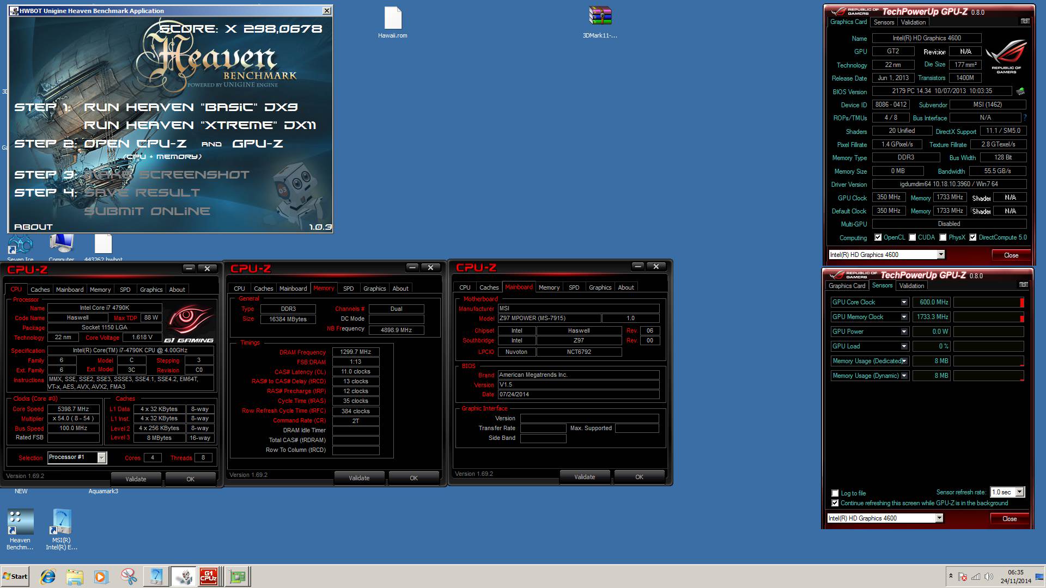Switch to Validation tab in top GPU-Z window
The width and height of the screenshot is (1046, 588).
(x=913, y=22)
